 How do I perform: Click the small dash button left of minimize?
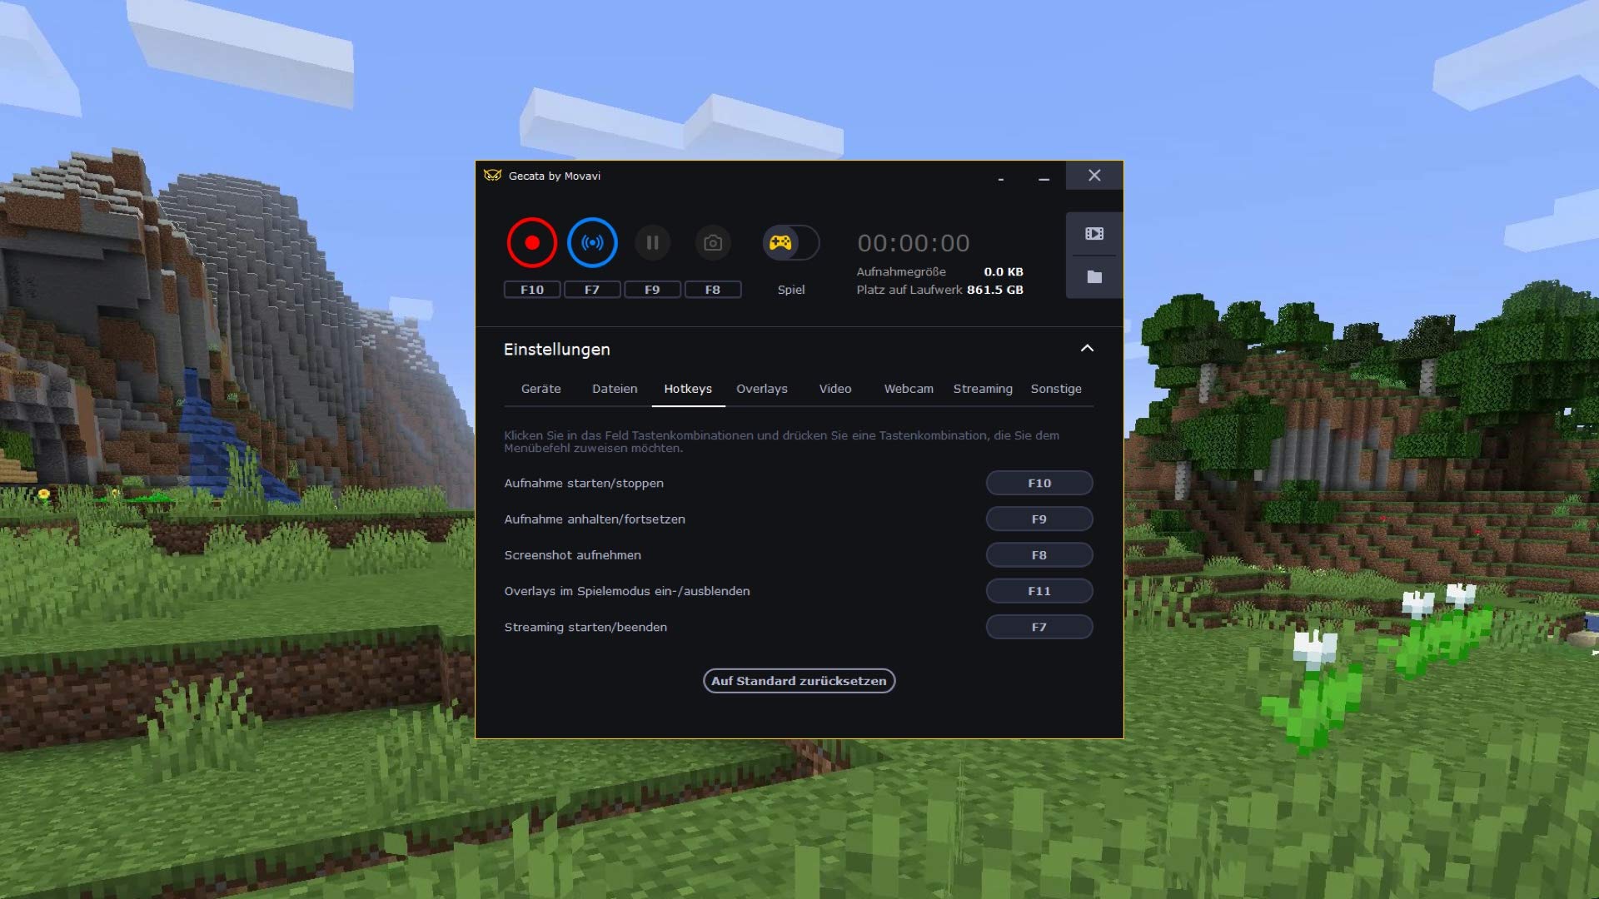click(1000, 179)
